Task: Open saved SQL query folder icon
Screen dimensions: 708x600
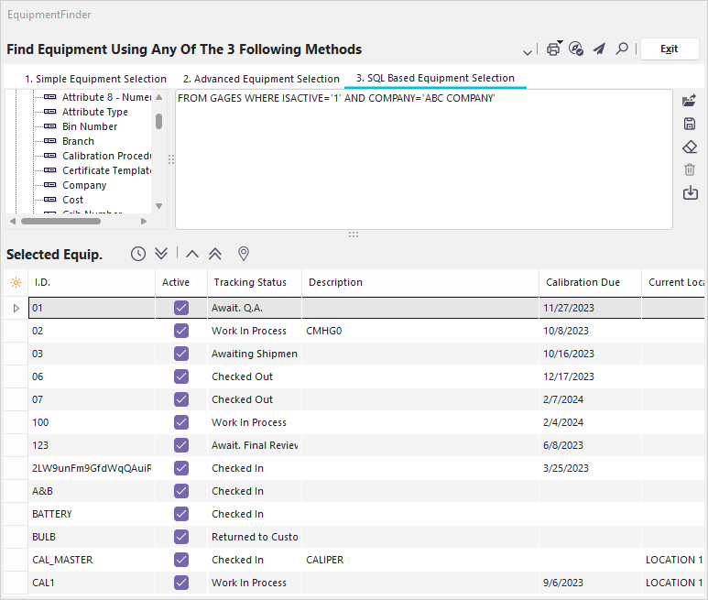Action: click(690, 101)
